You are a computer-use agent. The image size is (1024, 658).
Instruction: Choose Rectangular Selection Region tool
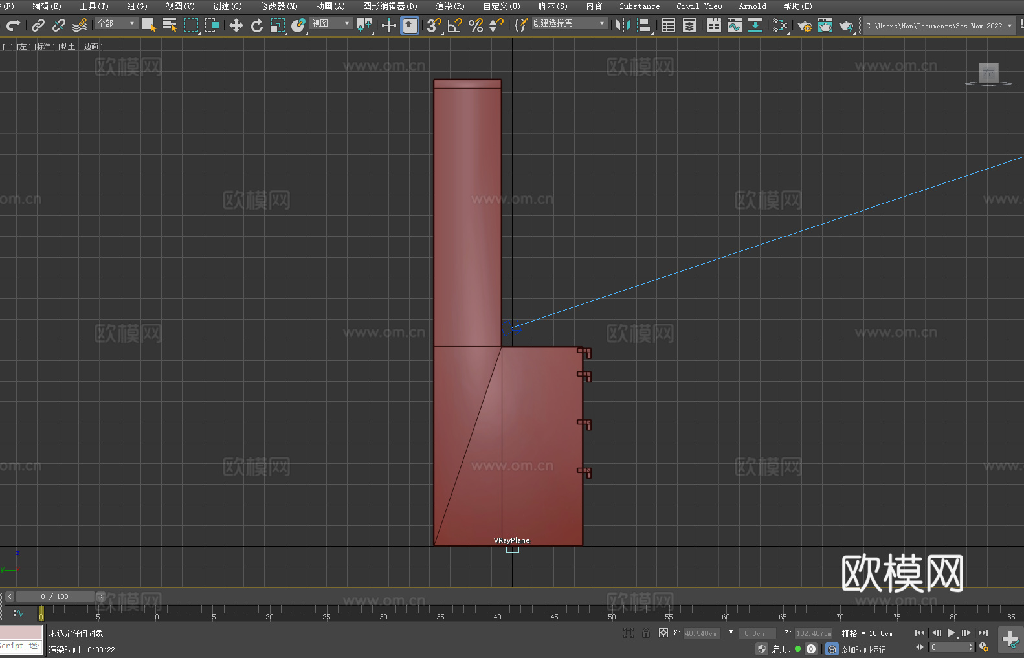[x=191, y=25]
